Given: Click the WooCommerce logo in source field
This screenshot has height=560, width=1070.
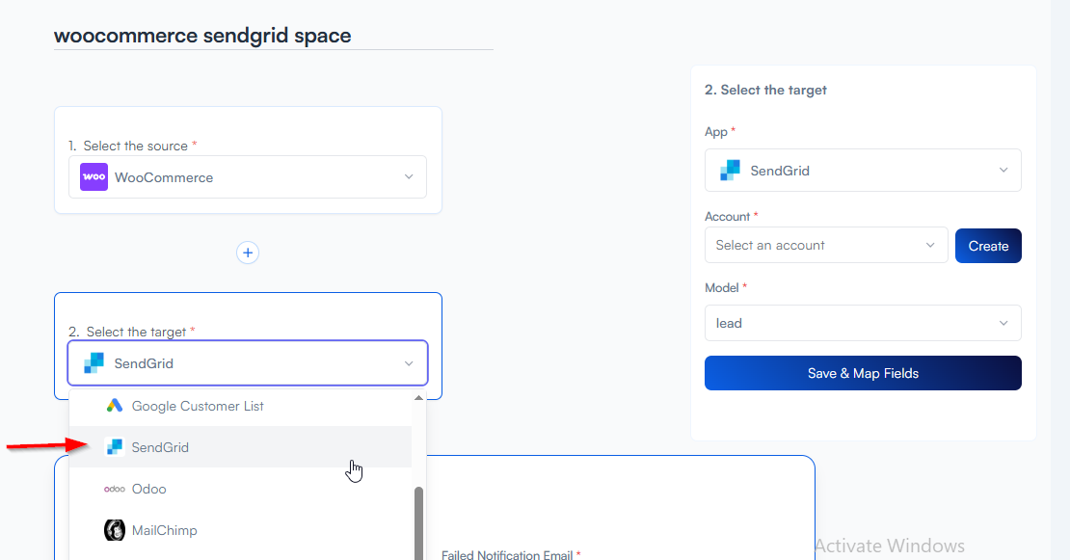Looking at the screenshot, I should pyautogui.click(x=94, y=177).
